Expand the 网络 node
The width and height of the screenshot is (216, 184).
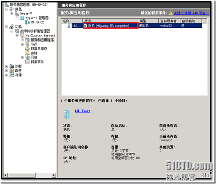[22, 57]
